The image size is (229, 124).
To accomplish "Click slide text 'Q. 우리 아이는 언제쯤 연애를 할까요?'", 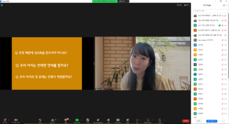I will pyautogui.click(x=42, y=65).
